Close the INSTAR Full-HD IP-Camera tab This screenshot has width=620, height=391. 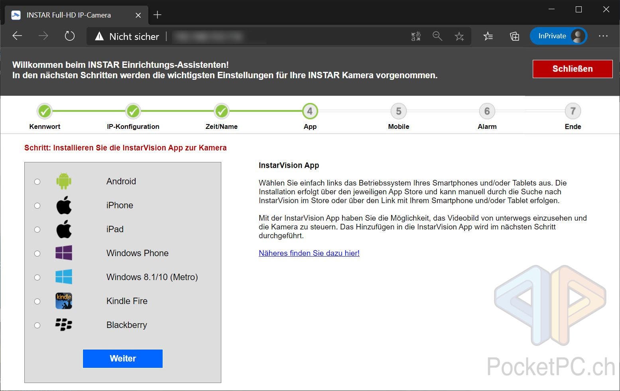coord(138,15)
